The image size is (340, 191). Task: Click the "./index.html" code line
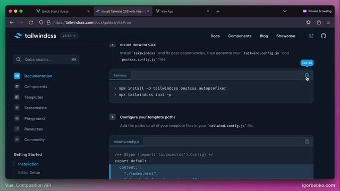point(140,173)
